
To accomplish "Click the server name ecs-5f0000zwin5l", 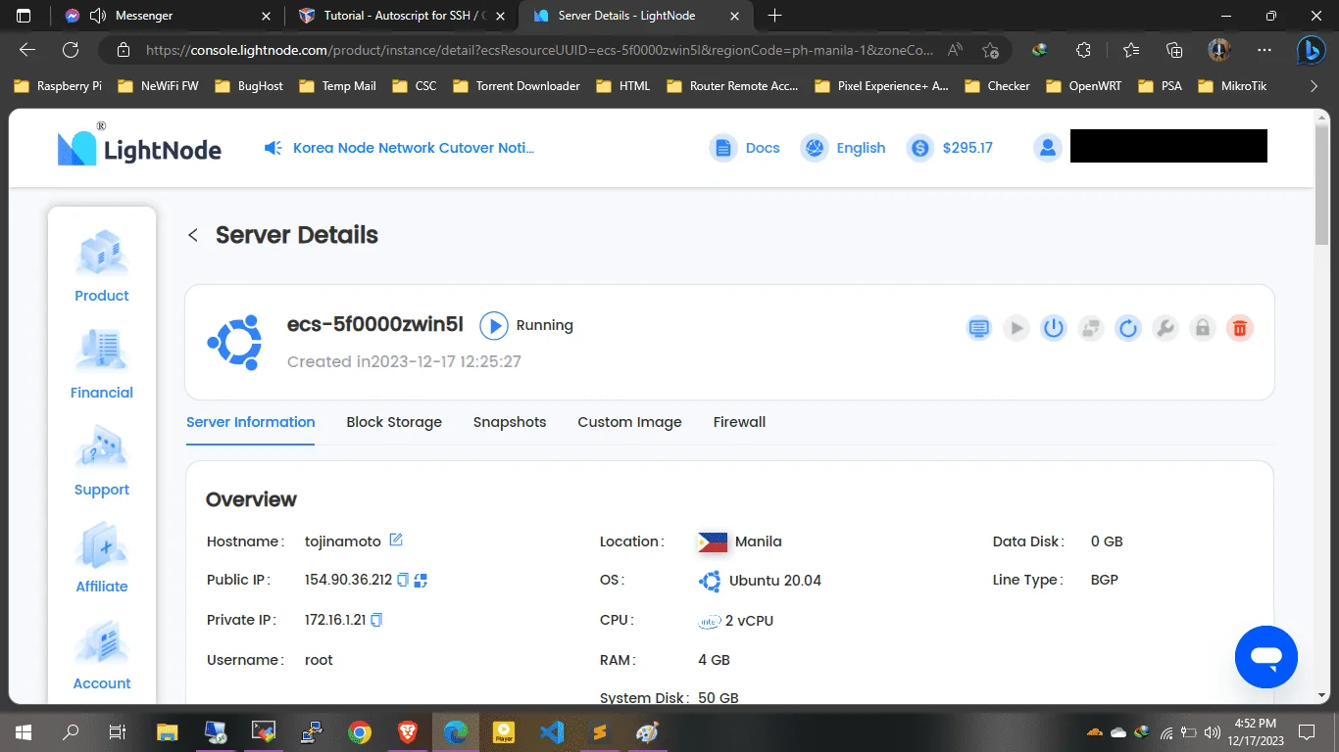I will (x=375, y=325).
